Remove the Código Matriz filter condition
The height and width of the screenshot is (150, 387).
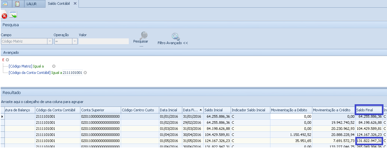pos(54,66)
